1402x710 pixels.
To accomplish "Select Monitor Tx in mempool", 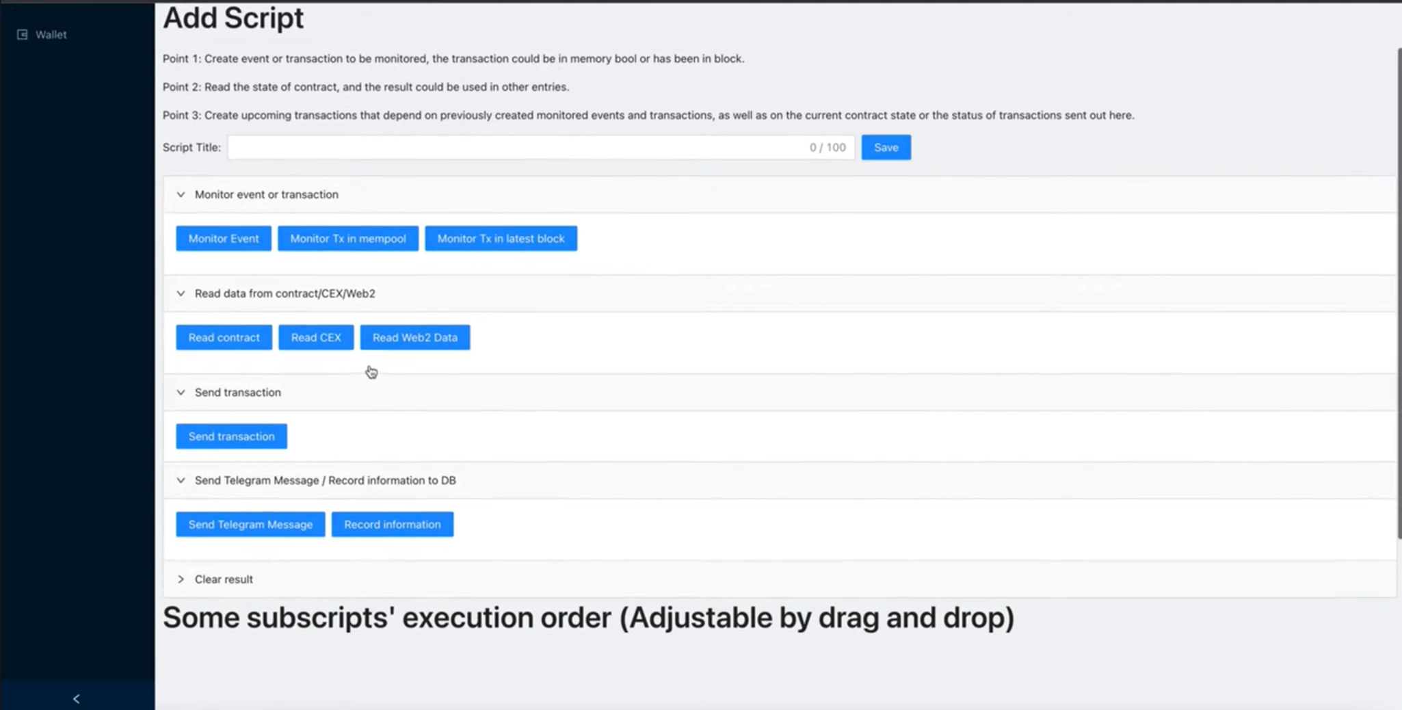I will 348,239.
